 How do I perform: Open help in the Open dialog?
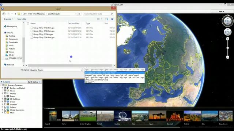pyautogui.click(x=112, y=19)
